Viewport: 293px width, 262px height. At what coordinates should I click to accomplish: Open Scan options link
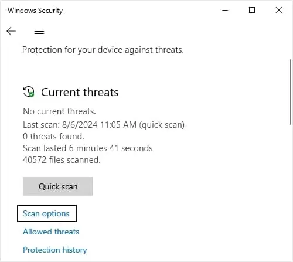tap(46, 213)
